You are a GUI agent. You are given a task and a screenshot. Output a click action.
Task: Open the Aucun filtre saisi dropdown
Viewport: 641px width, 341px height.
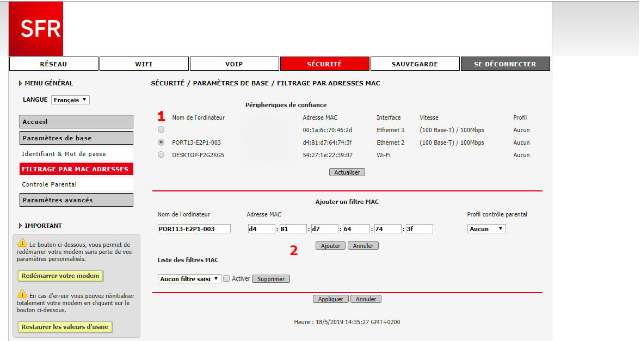[x=189, y=278]
